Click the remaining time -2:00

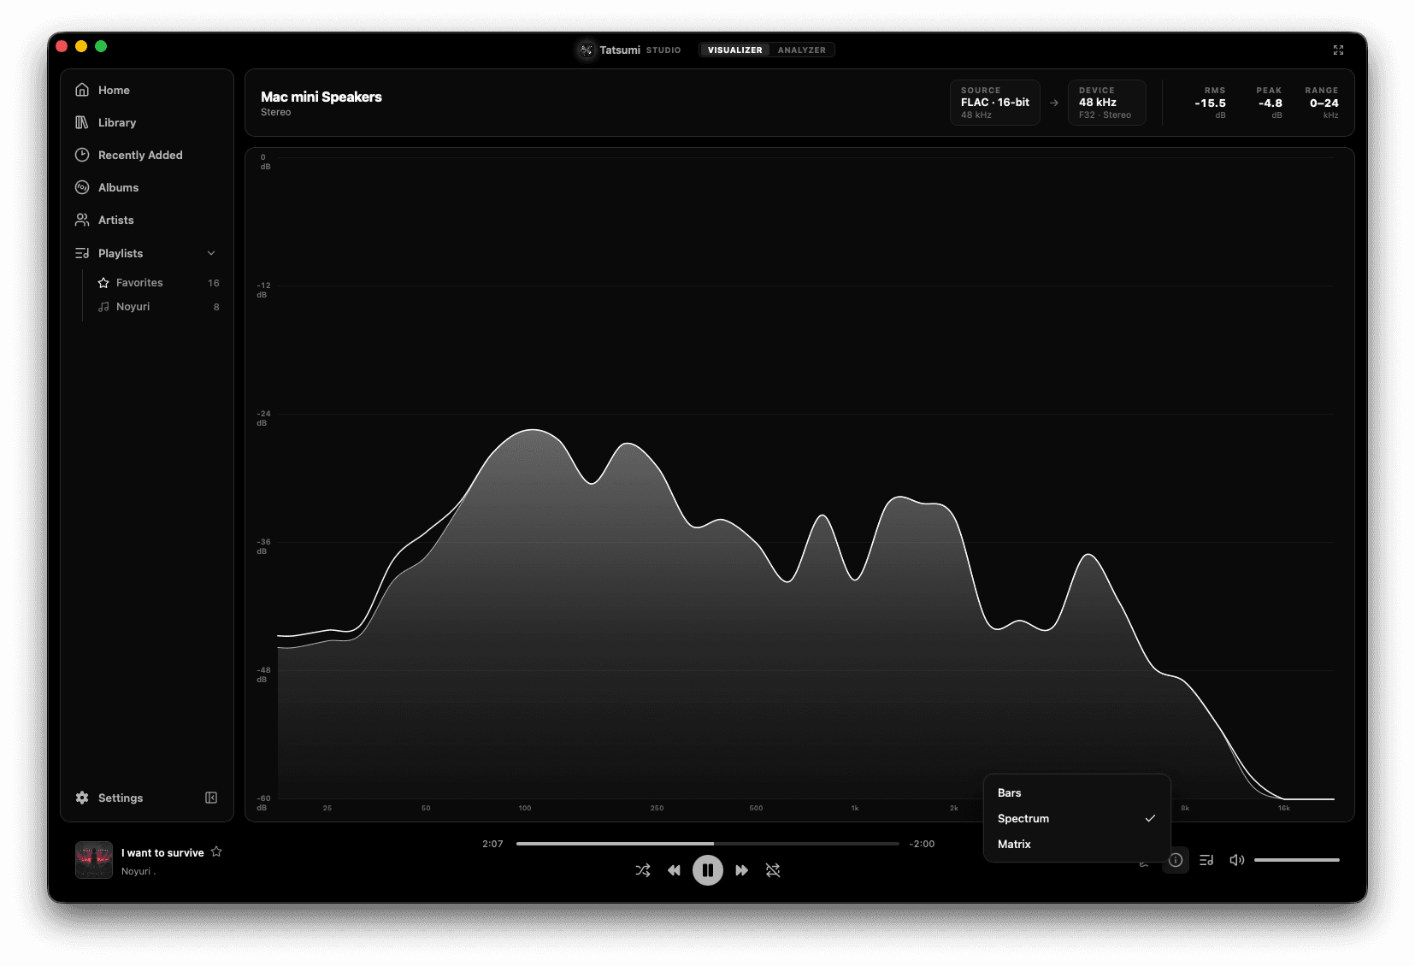click(922, 844)
